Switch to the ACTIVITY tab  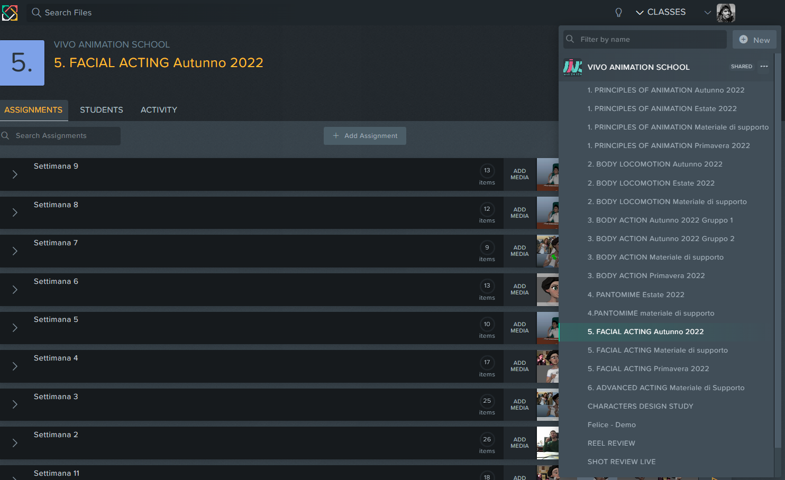[159, 110]
